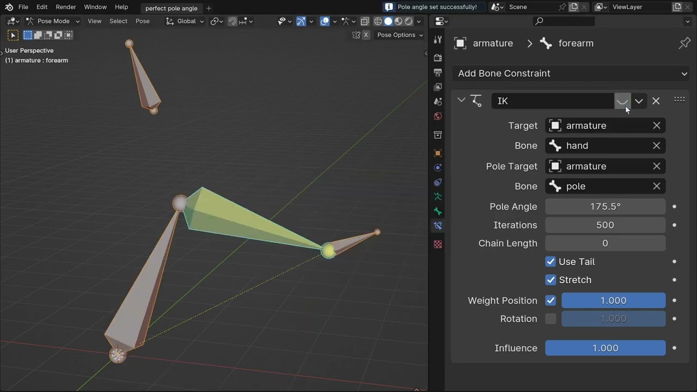
Task: Choose the Set new selection mode icon
Action: point(28,35)
